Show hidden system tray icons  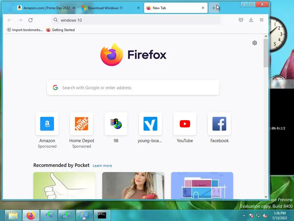[244, 216]
